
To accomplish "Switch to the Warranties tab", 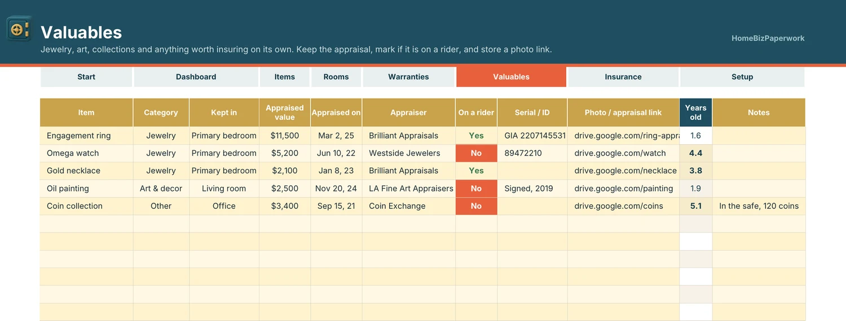I will coord(408,77).
